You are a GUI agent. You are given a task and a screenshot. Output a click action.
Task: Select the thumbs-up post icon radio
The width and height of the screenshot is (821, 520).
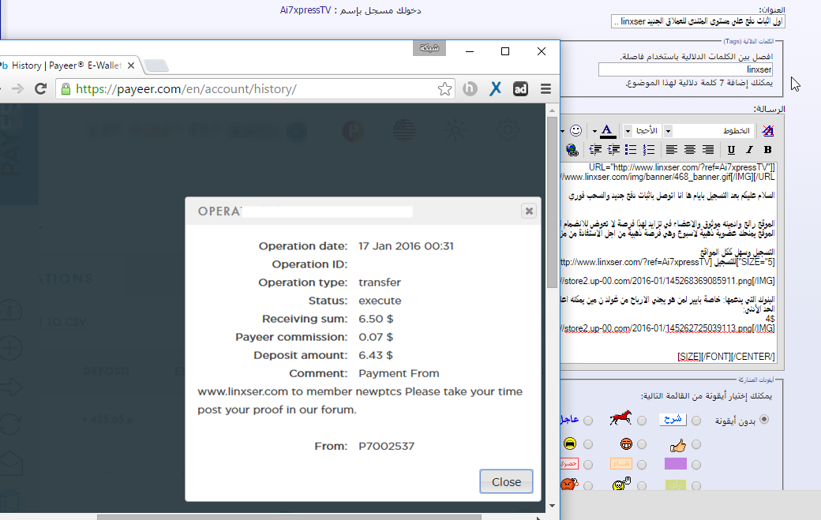pyautogui.click(x=695, y=444)
